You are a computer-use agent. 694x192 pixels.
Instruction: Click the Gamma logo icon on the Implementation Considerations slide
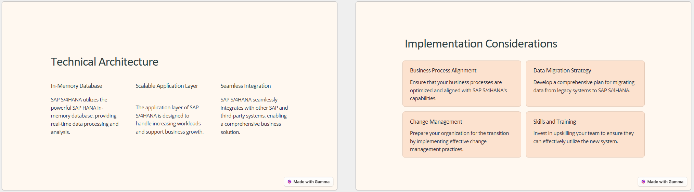click(643, 182)
